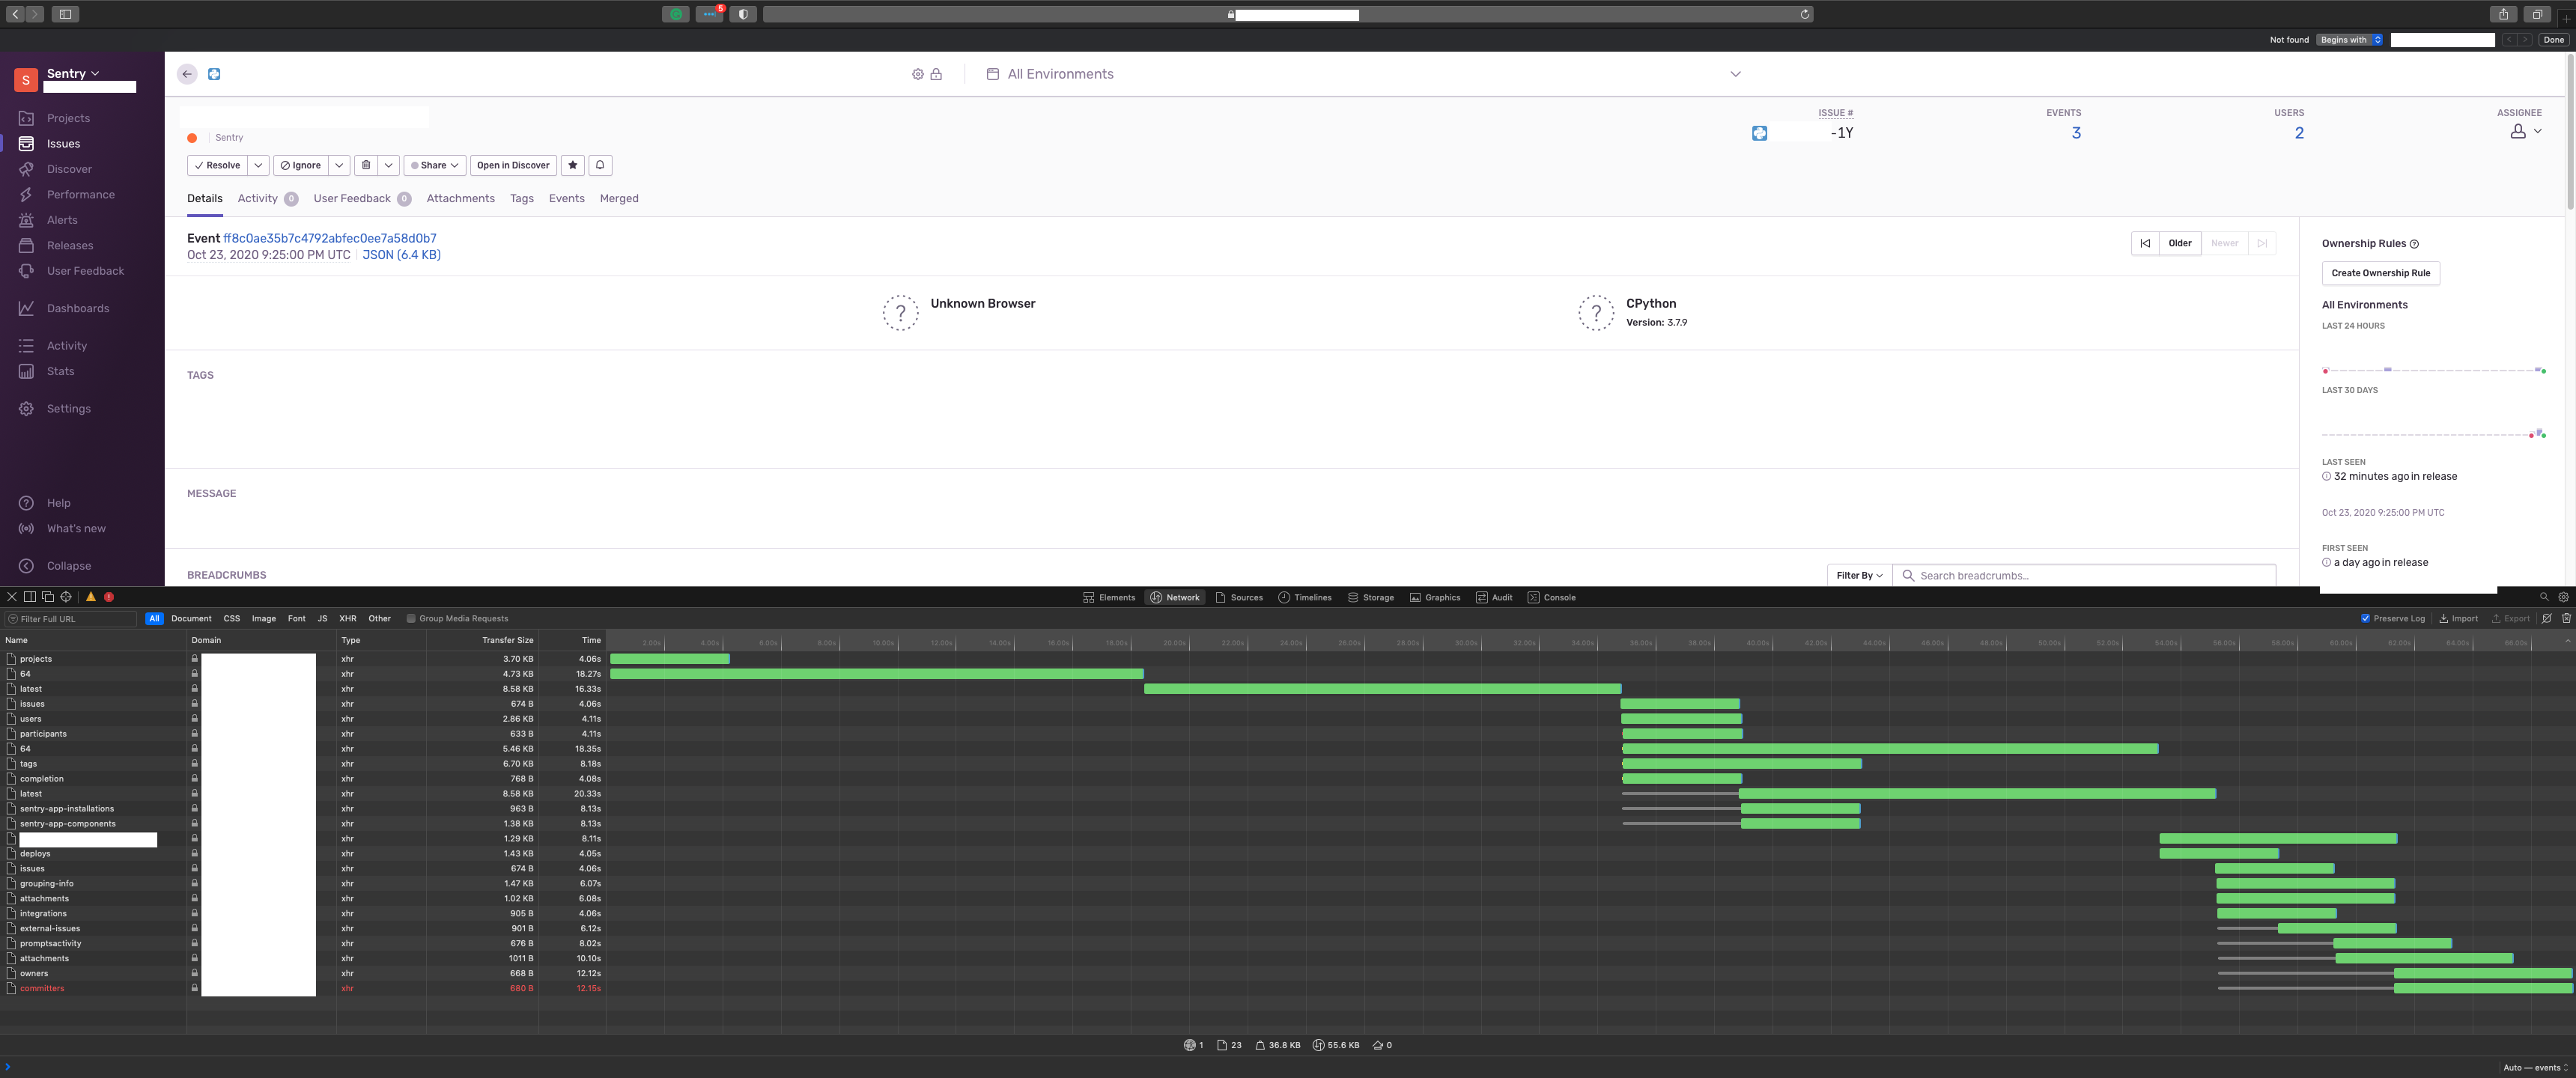Click the lock icon beside the gear
2576x1078 pixels.
(x=936, y=74)
